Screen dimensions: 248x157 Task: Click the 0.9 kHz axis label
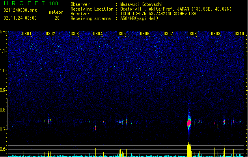click(4, 90)
